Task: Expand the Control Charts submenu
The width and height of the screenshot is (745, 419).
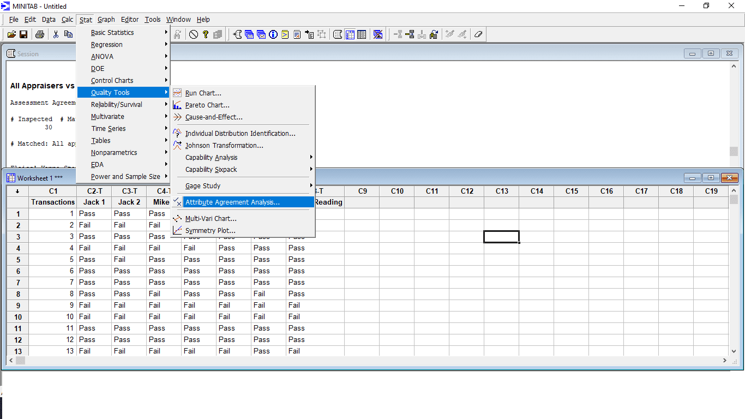Action: (112, 81)
